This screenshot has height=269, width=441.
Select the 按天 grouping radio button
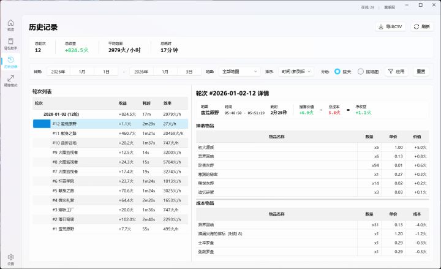click(x=338, y=72)
